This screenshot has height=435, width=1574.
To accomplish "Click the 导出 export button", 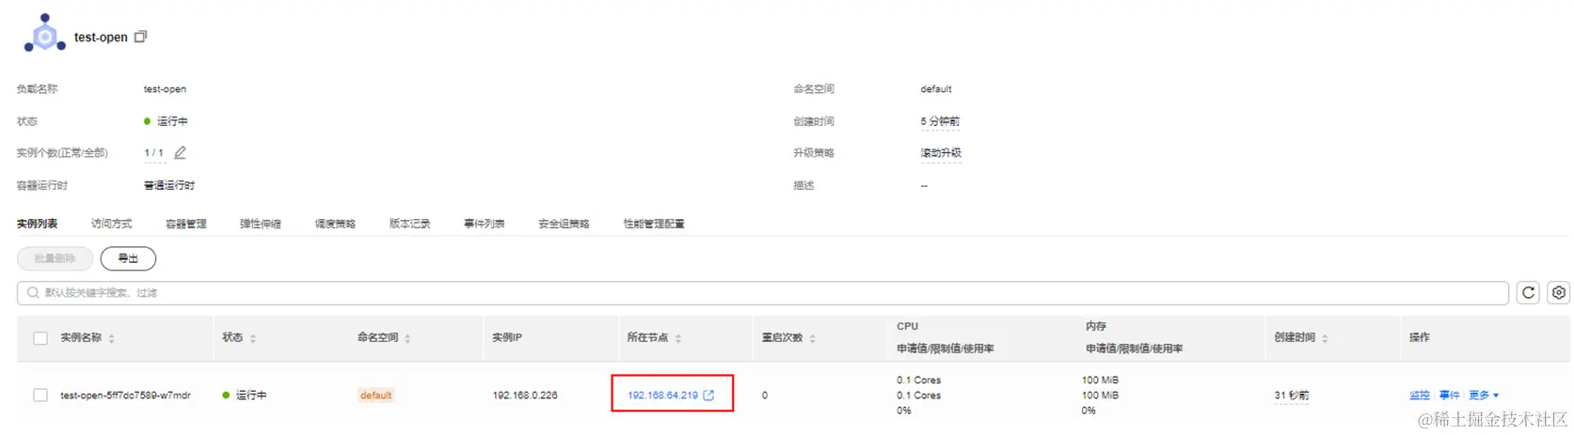I will click(x=128, y=258).
